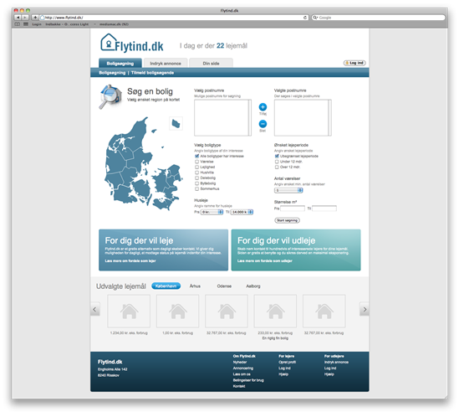Screen dimensions: 459x412
Task: Open house thumbnail priced 233,00 kr.
Action: (275, 311)
